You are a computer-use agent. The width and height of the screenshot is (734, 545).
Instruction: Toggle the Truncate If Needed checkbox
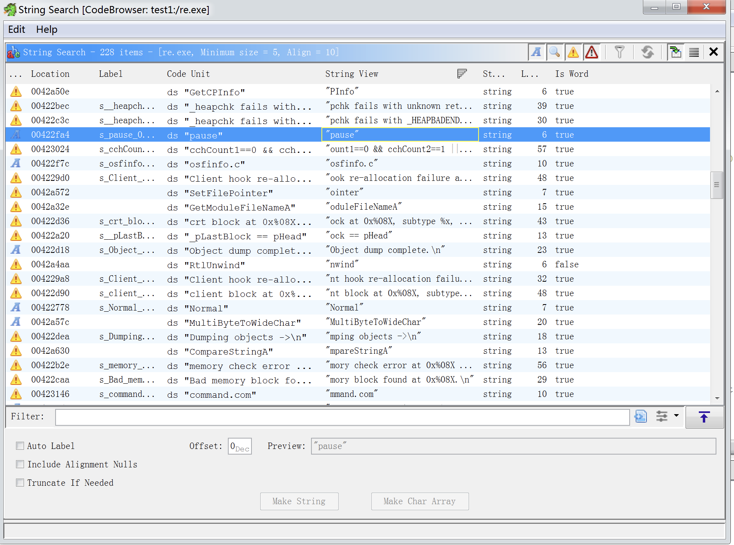[20, 483]
